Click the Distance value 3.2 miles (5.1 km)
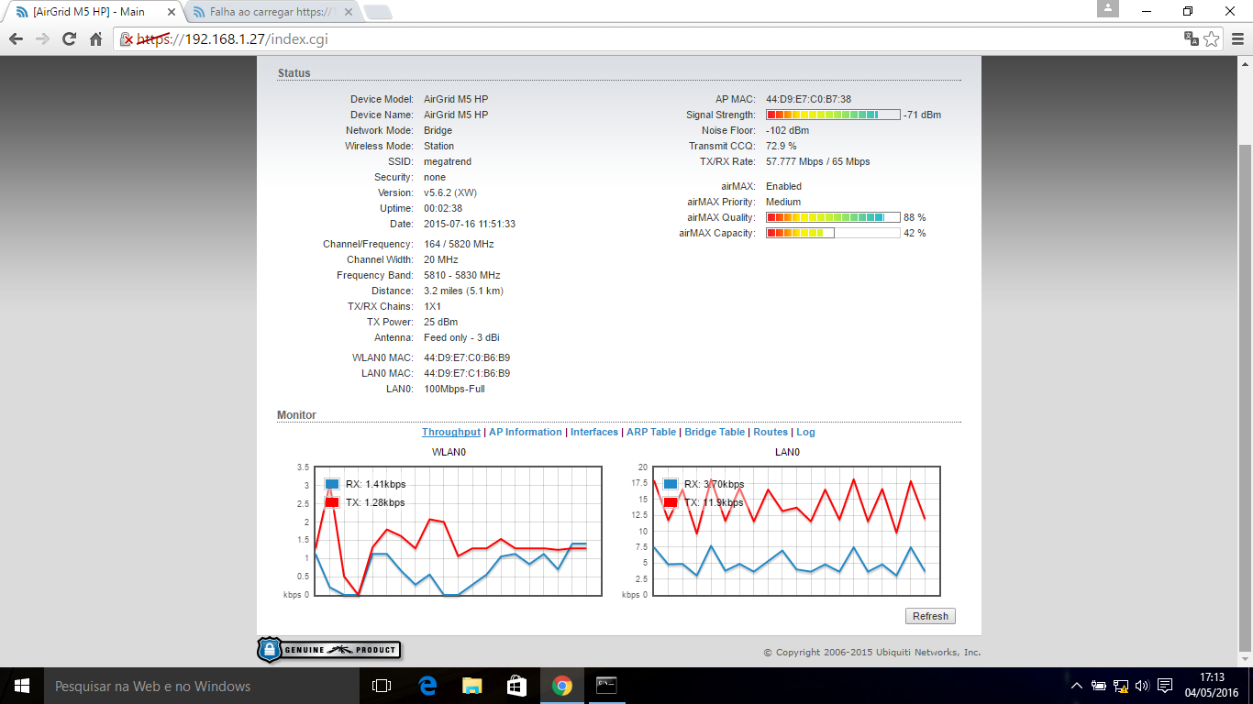The width and height of the screenshot is (1253, 704). pyautogui.click(x=463, y=291)
